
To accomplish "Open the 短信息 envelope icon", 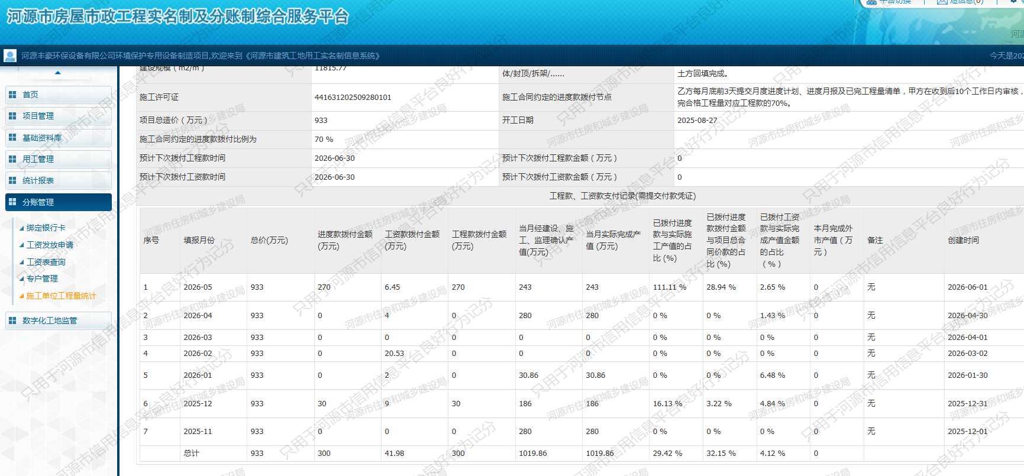I will tap(942, 2).
